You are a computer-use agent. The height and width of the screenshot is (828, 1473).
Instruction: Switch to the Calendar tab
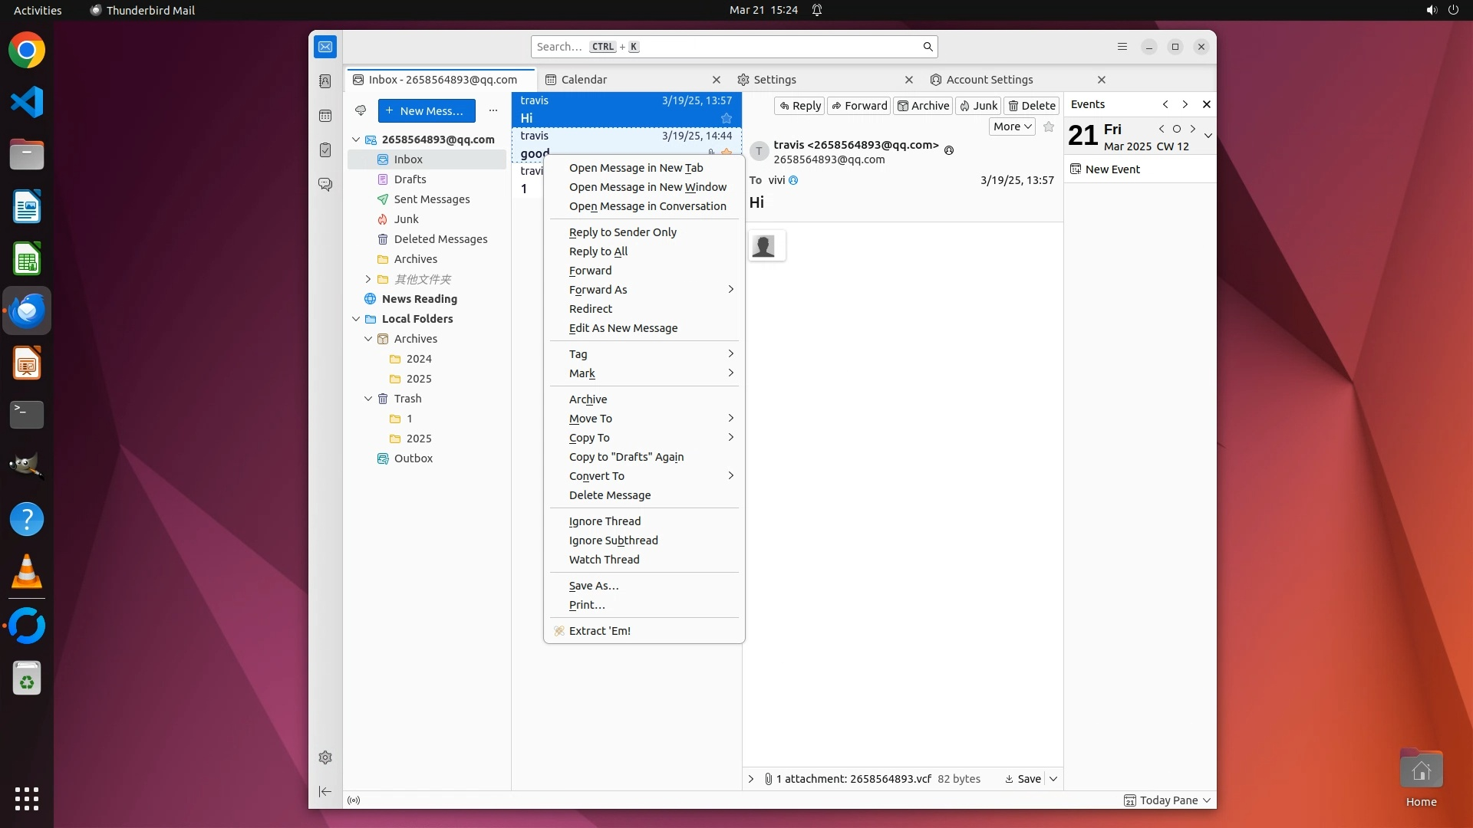pos(584,80)
